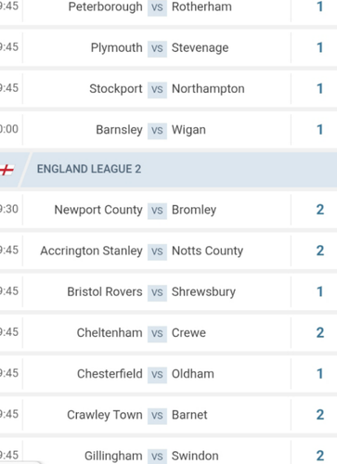Screen dimensions: 337x464
Task: Select prediction 1 for Stockport vs Northampton
Action: pyautogui.click(x=320, y=89)
